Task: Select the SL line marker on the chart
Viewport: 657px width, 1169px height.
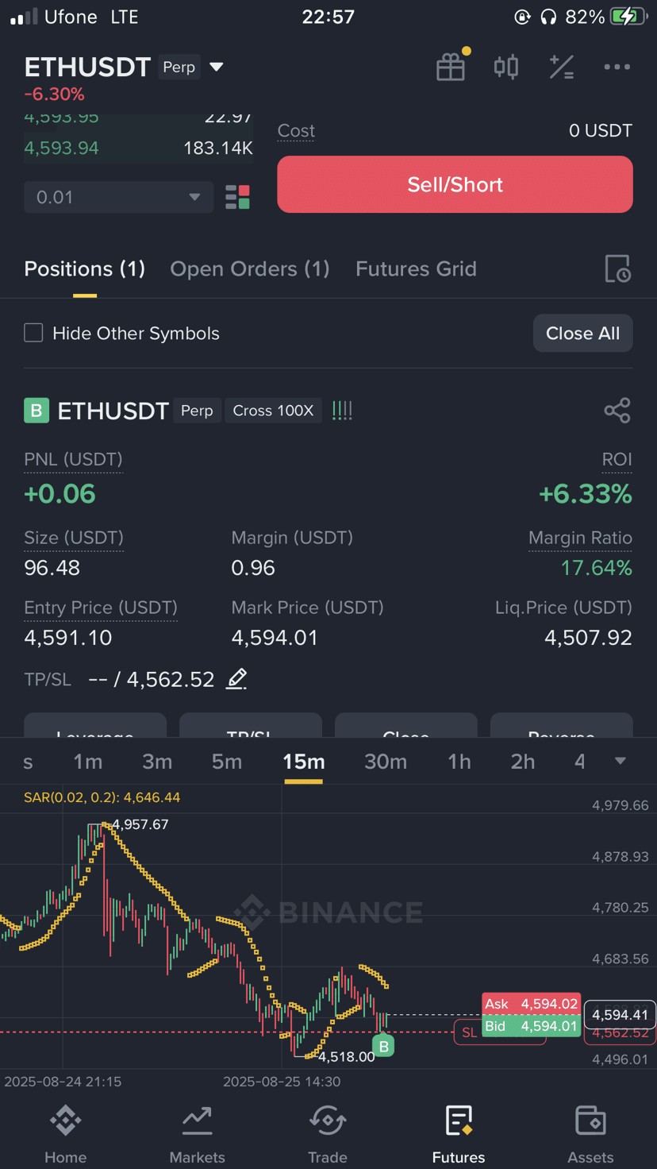Action: click(x=469, y=1032)
